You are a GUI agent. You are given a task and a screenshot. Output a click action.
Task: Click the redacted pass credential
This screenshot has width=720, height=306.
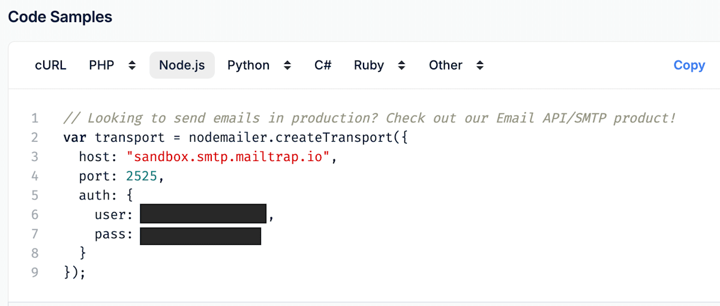click(200, 234)
